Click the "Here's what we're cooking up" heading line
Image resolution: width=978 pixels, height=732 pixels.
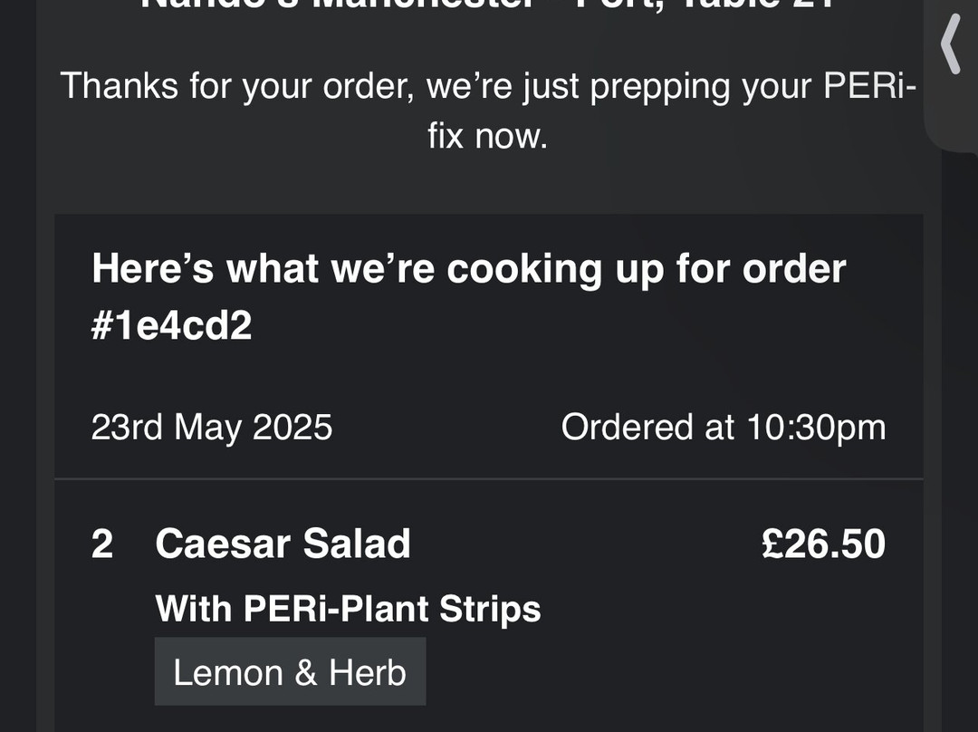coord(468,269)
